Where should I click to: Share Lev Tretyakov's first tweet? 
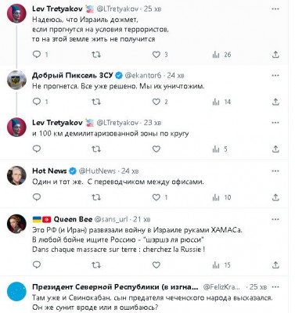[275, 54]
